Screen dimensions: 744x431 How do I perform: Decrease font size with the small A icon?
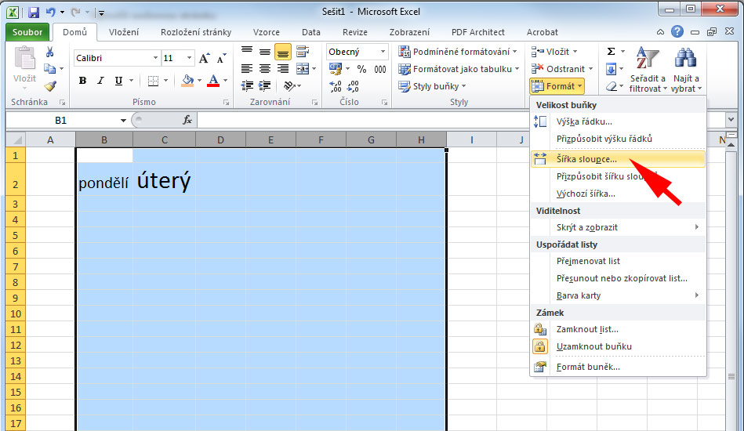(x=222, y=58)
